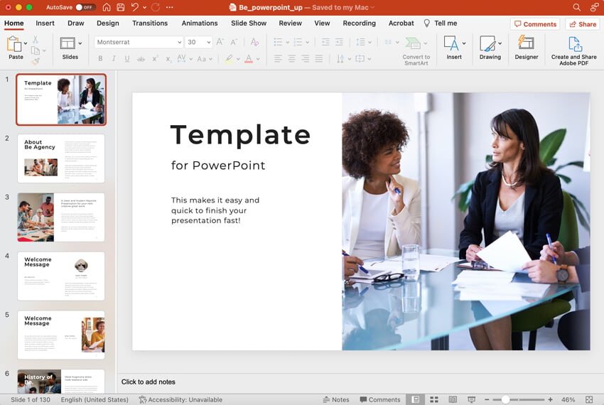Expand the font size 30 dropdown
This screenshot has width=604, height=405.
(x=207, y=43)
